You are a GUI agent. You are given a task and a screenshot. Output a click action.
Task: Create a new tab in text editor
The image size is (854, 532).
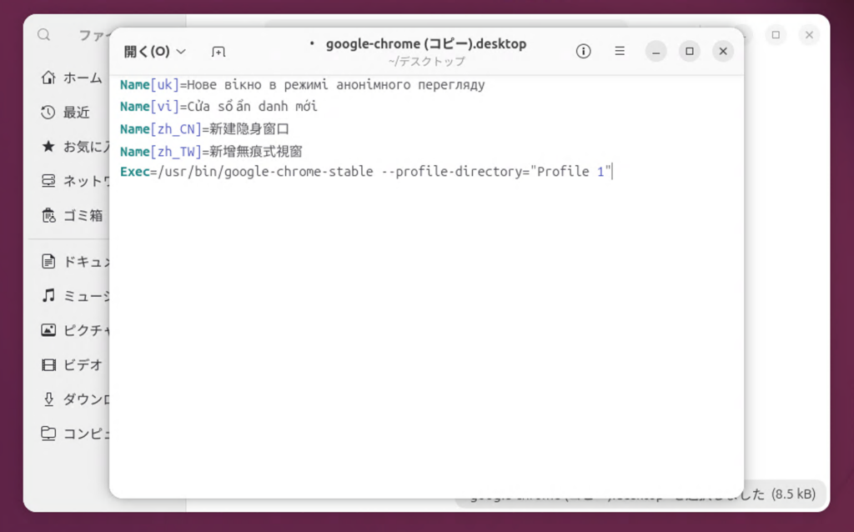point(219,52)
